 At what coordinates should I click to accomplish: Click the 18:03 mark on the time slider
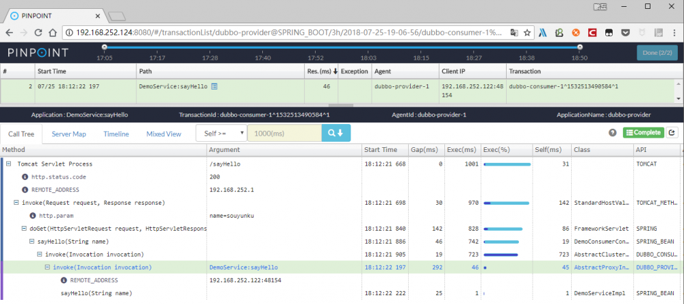pyautogui.click(x=368, y=58)
